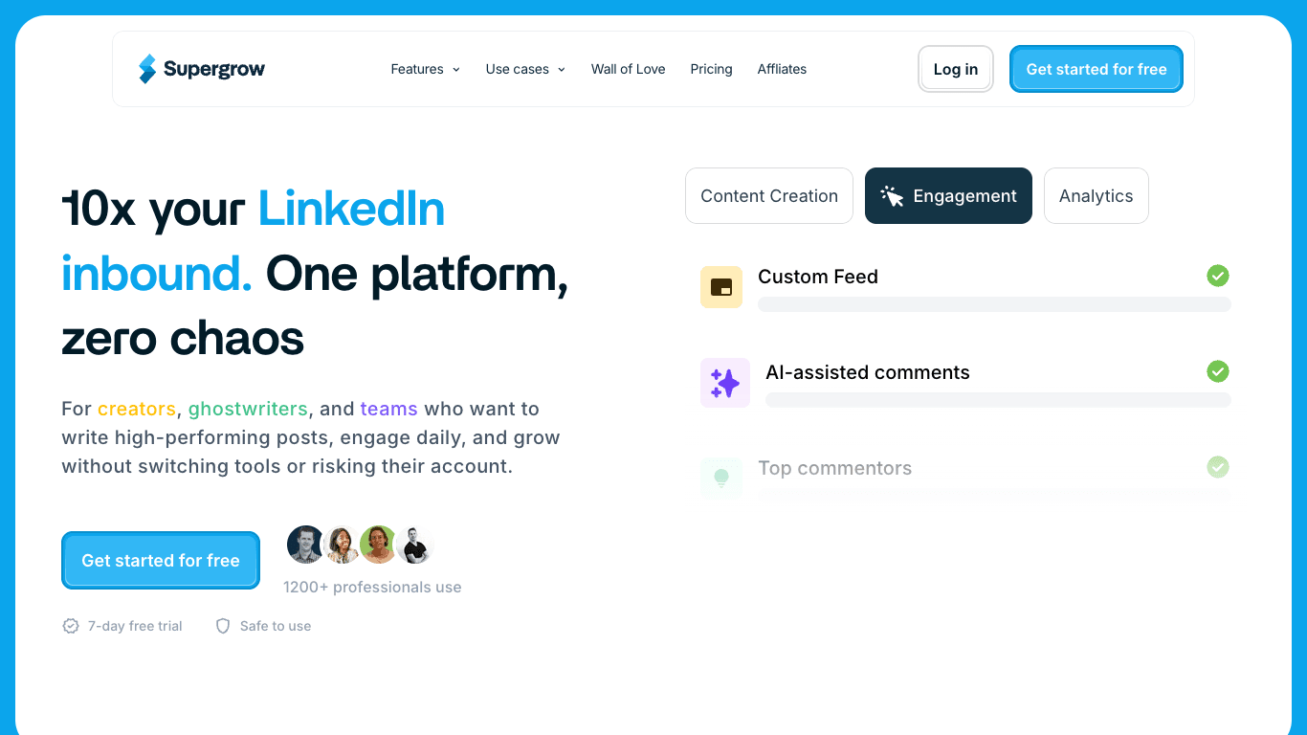Click the 7-day free trial badge icon

71,626
